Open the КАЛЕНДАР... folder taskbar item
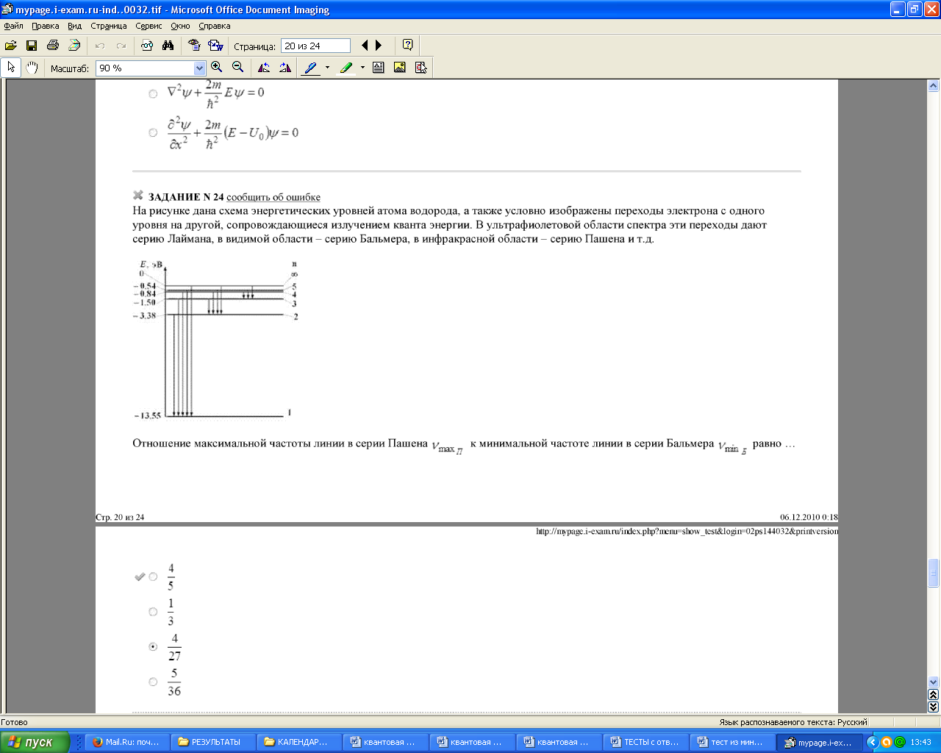 pos(300,742)
